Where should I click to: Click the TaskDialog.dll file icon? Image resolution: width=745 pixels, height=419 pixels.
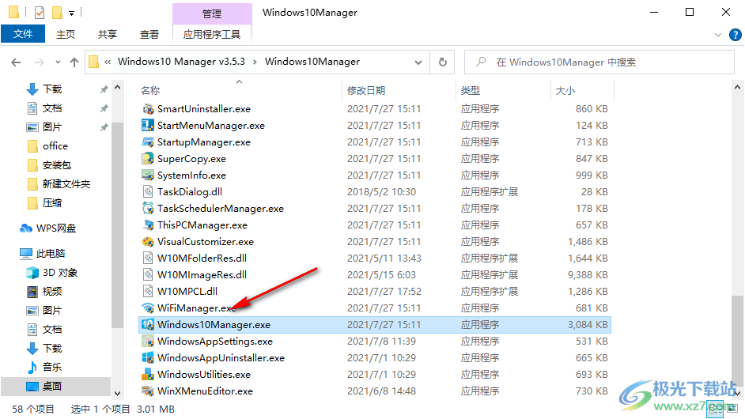click(148, 192)
